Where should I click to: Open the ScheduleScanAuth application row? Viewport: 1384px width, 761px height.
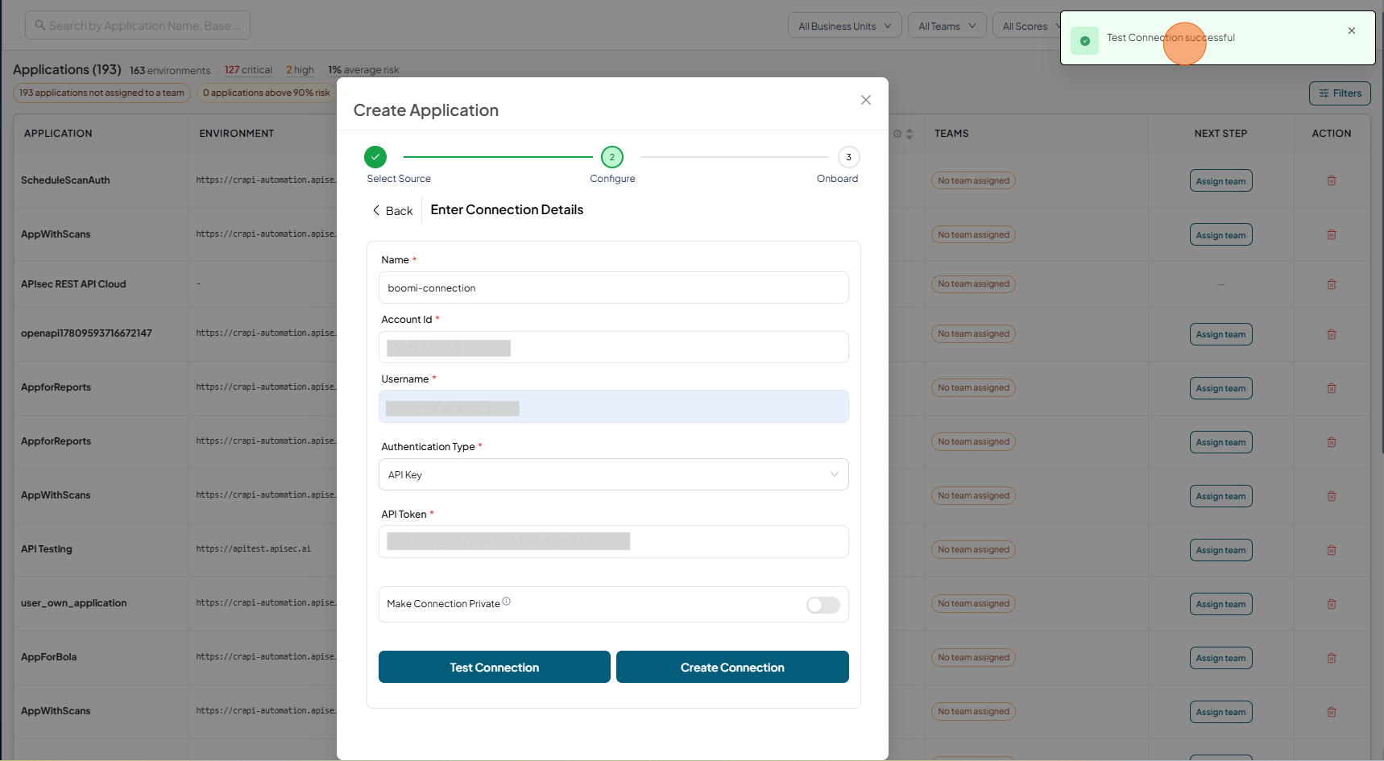point(65,180)
